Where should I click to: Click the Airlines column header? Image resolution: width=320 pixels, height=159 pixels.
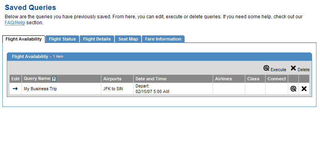223,79
